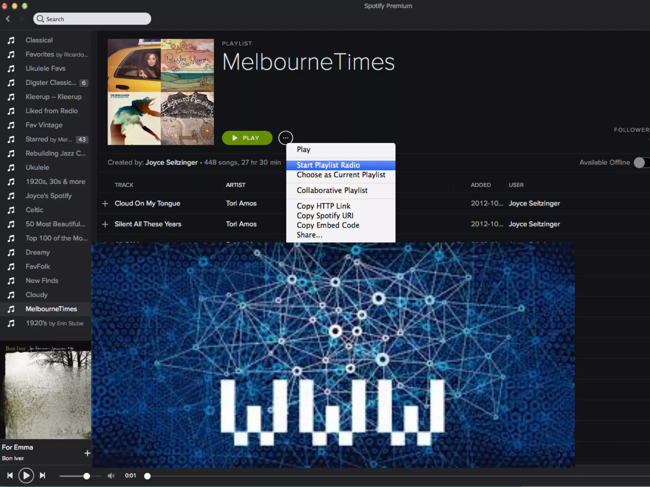Select Start Playlist Radio menu item
Image resolution: width=650 pixels, height=487 pixels.
pos(328,165)
